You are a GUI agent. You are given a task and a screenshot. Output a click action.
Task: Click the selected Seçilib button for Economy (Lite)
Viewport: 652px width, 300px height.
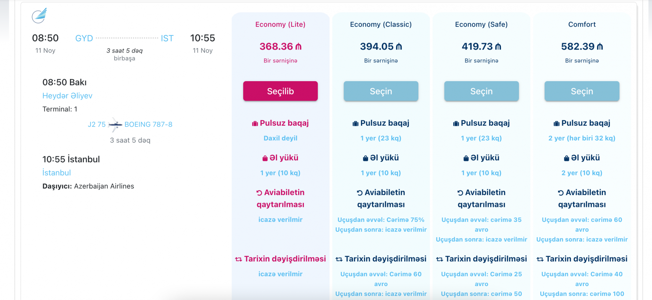(280, 91)
